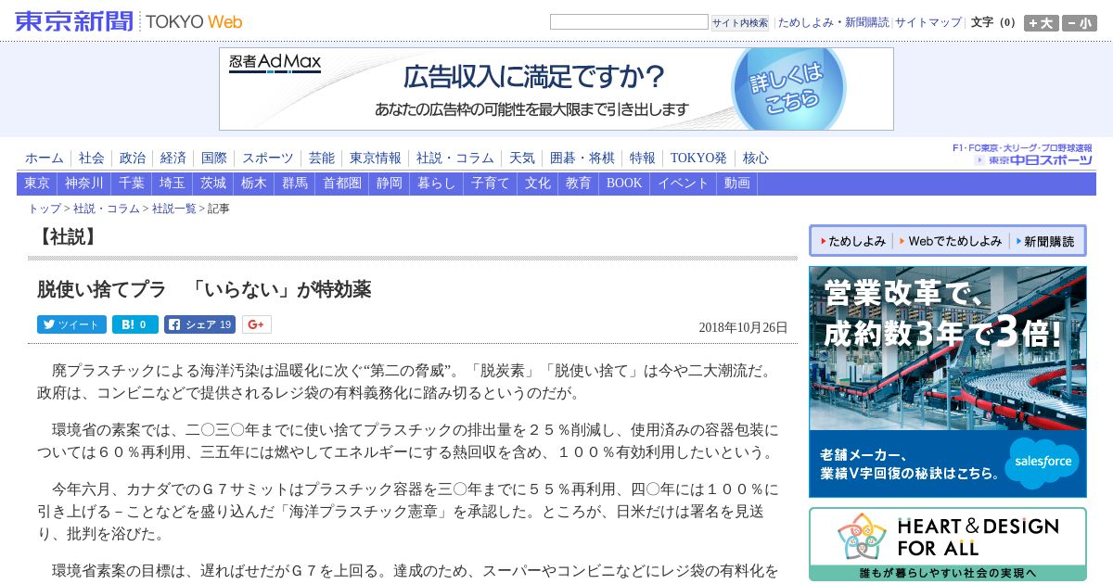The height and width of the screenshot is (584, 1113).
Task: Open the サイトマップ link
Action: (928, 22)
